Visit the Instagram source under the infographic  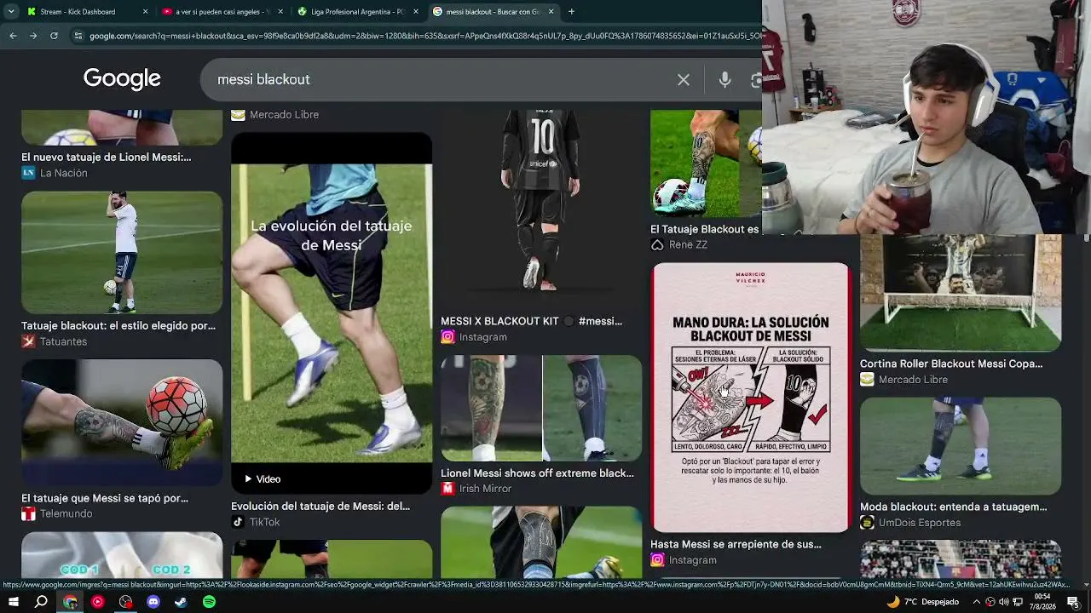[x=684, y=560]
